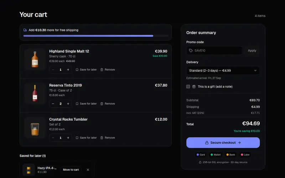
Task: Click the free shipping progress bar
Action: [96, 36]
